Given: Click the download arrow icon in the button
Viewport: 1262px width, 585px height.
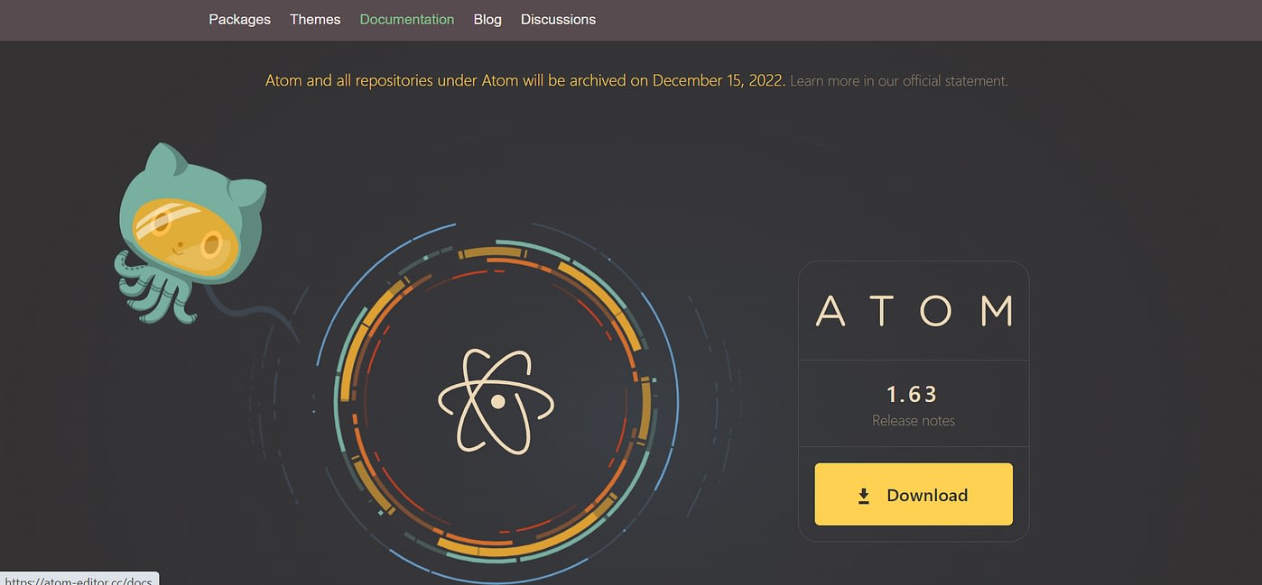Looking at the screenshot, I should pos(864,496).
